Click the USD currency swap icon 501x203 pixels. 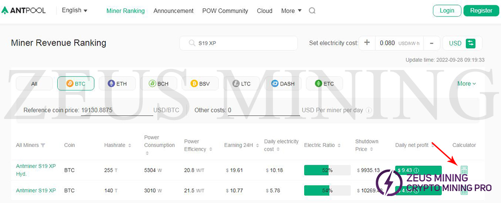tap(470, 43)
